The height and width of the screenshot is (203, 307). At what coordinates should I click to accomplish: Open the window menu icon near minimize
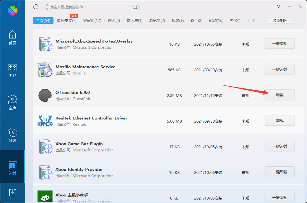point(278,7)
